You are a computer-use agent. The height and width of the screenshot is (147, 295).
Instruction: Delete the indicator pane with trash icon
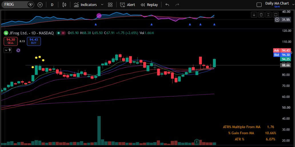click(x=261, y=15)
